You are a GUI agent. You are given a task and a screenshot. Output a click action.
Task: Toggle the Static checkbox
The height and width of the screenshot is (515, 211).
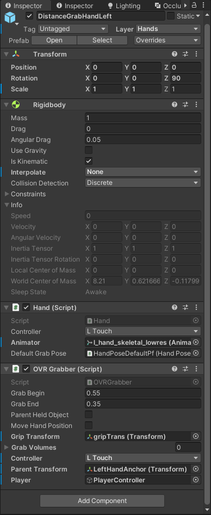[x=171, y=16]
